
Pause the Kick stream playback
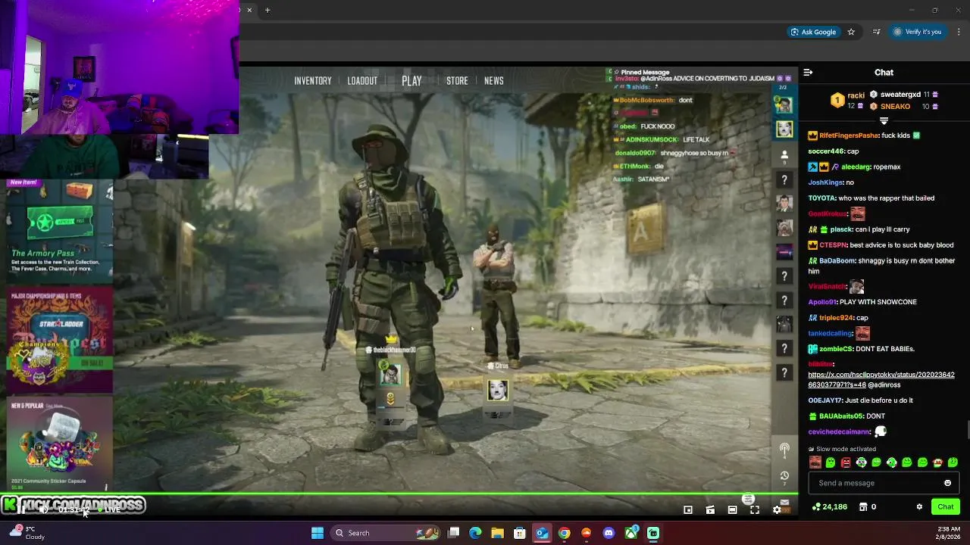pos(23,509)
